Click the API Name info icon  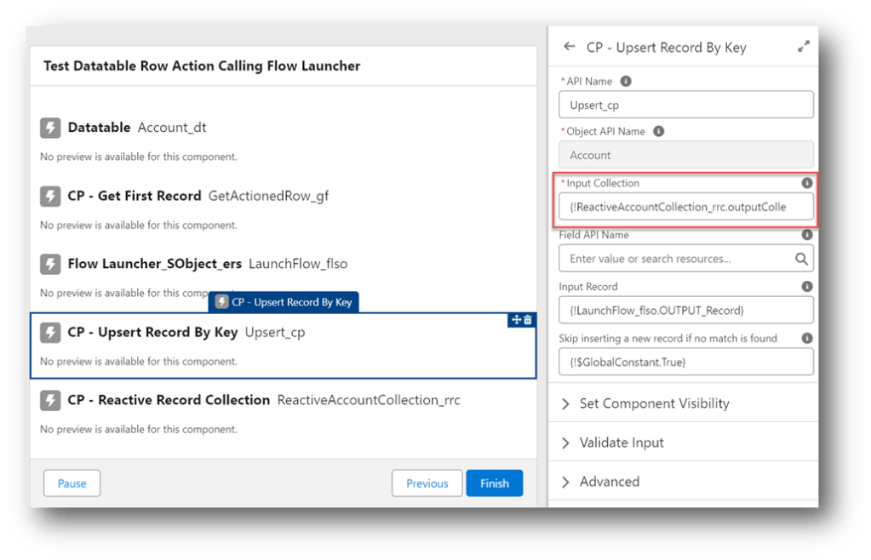(626, 82)
